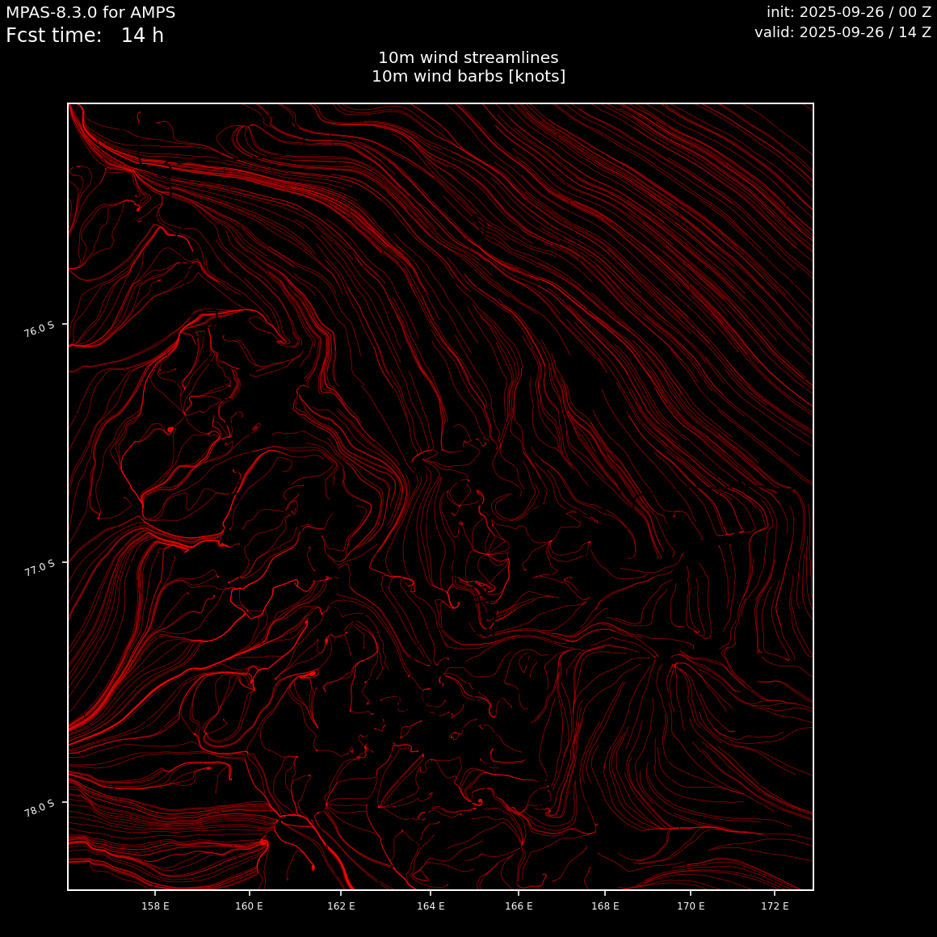The width and height of the screenshot is (937, 937).
Task: Click the 158 E longitude label
Action: coord(155,906)
